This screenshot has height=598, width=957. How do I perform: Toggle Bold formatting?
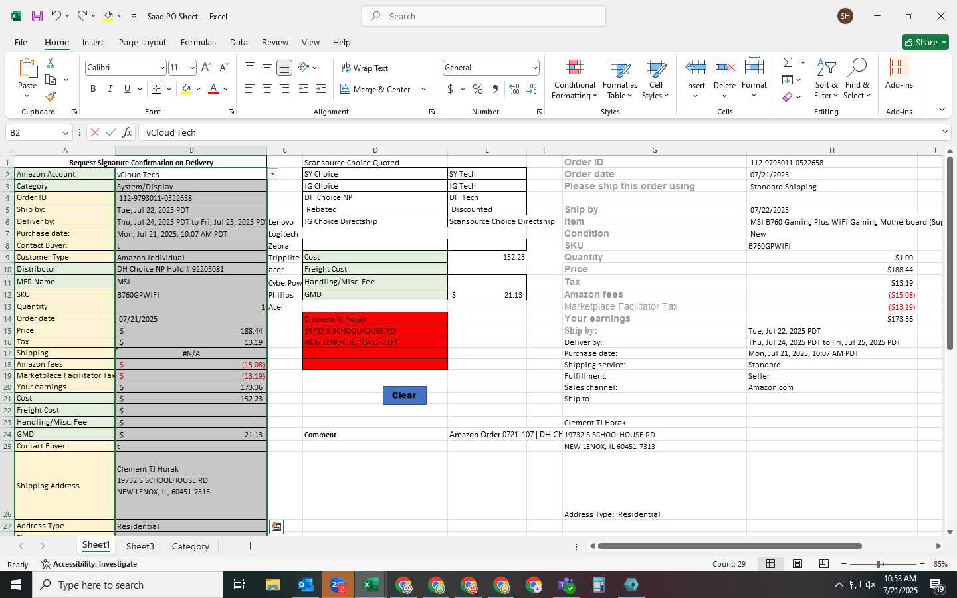93,89
